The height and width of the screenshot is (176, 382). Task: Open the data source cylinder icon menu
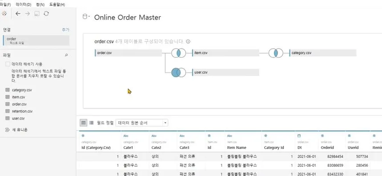(x=85, y=17)
